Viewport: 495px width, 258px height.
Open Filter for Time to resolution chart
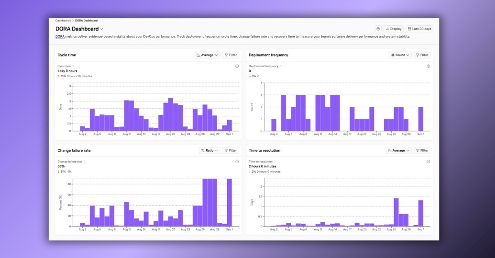point(422,151)
